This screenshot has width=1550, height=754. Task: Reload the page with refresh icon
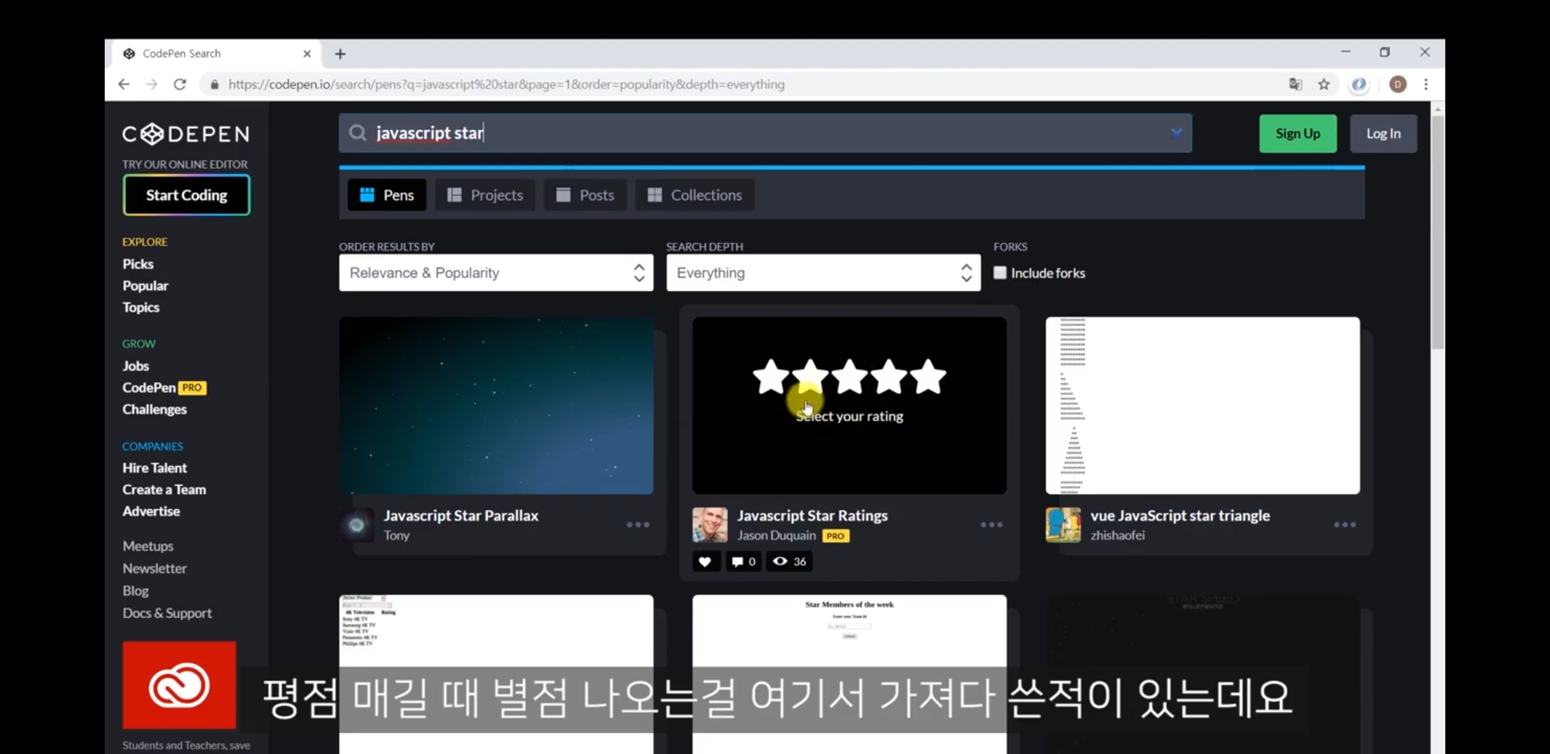point(180,84)
